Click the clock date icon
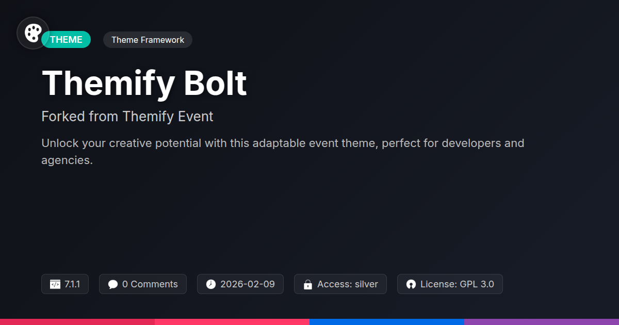Image resolution: width=619 pixels, height=325 pixels. 211,284
